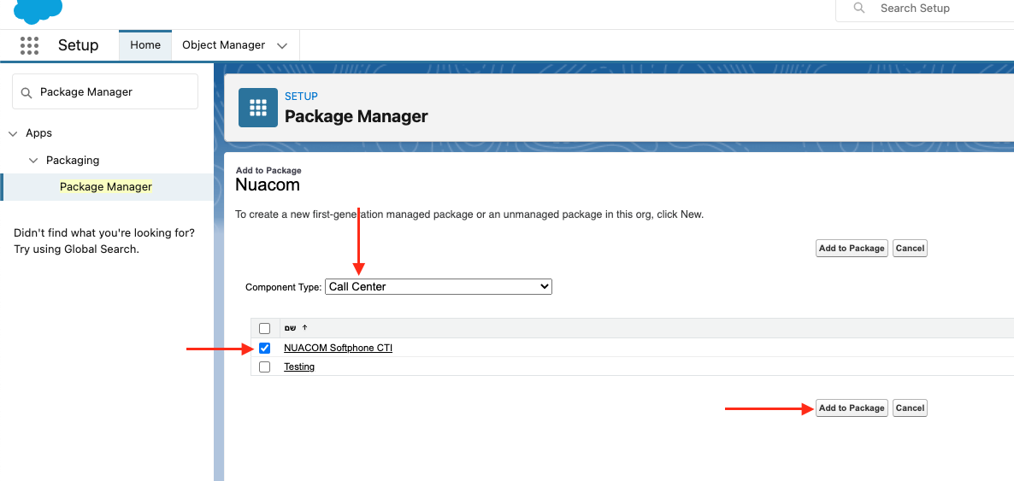Click the Package Manager header grid icon
The image size is (1014, 481).
258,108
